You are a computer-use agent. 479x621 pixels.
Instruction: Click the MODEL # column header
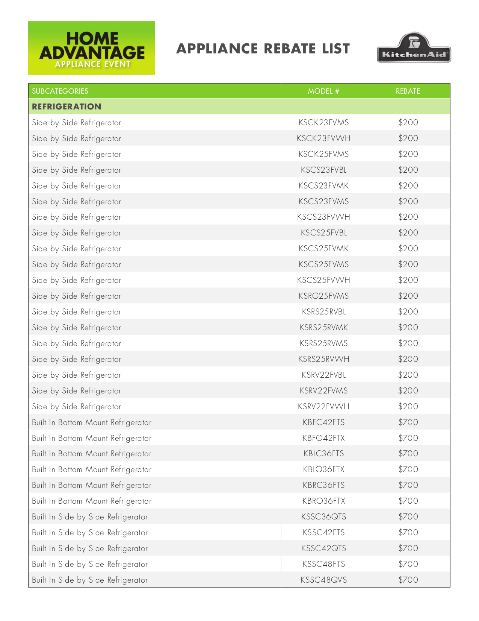(x=323, y=91)
